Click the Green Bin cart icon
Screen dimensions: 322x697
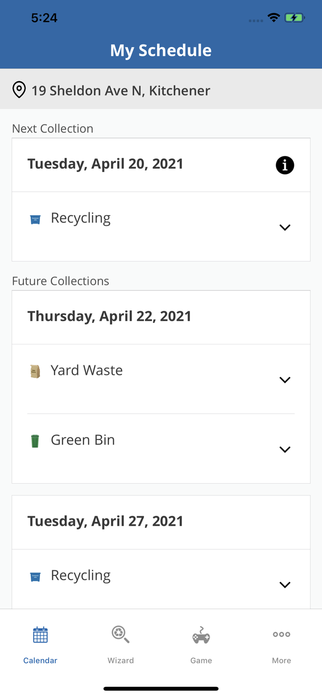[x=35, y=439]
